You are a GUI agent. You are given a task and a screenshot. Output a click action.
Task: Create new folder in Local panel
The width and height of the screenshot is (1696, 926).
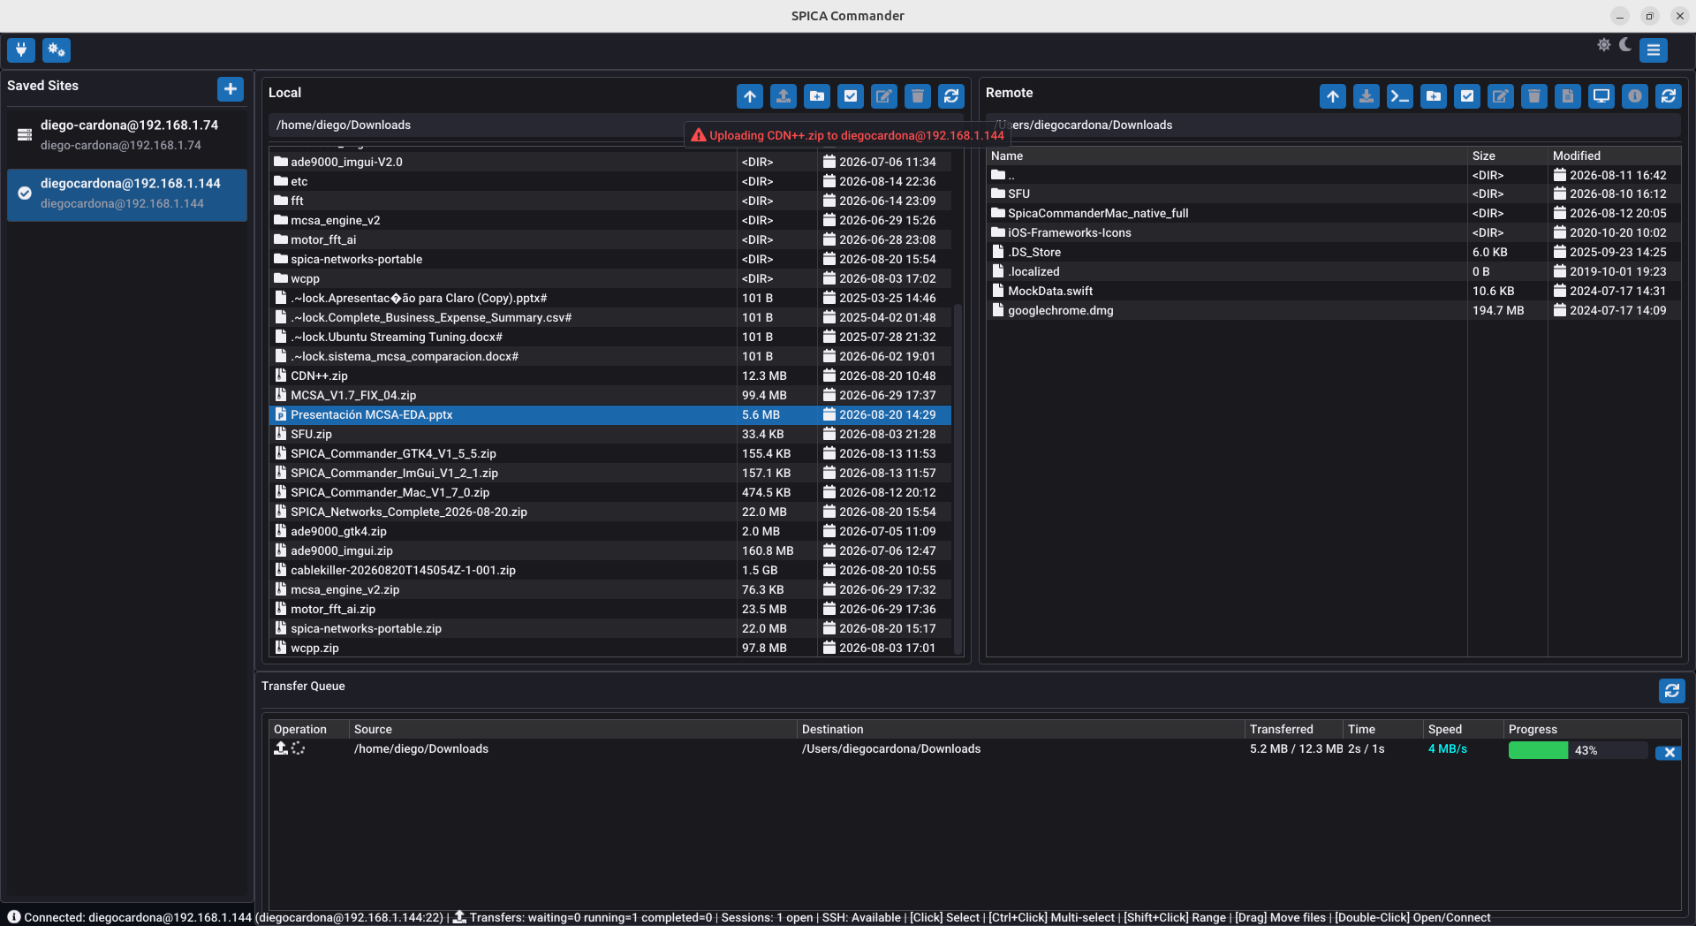coord(817,96)
